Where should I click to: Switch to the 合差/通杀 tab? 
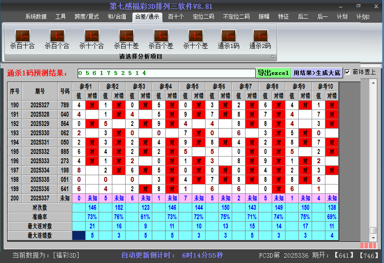click(147, 18)
